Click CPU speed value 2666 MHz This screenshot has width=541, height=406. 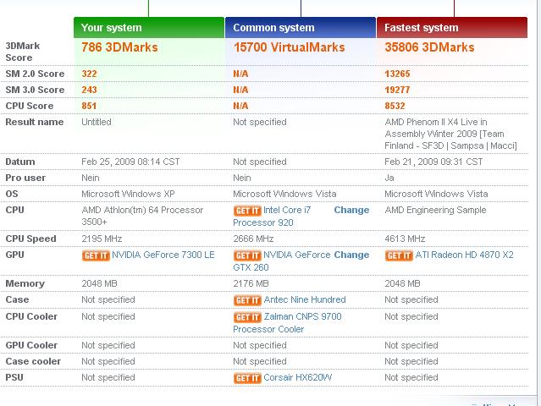tap(253, 239)
